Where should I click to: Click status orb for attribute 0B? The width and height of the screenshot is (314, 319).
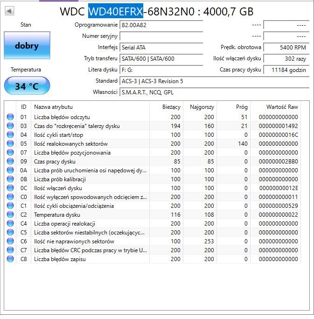point(10,179)
